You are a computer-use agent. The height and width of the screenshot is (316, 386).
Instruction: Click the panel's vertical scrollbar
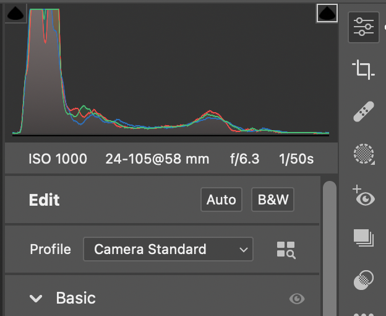[330, 248]
